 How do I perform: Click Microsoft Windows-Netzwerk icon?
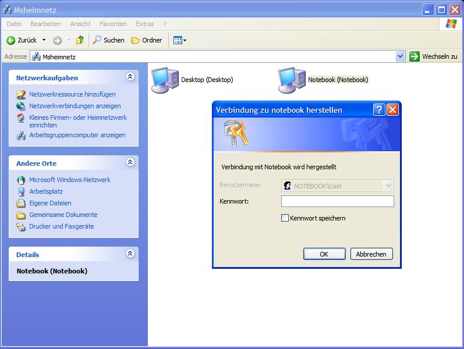21,180
